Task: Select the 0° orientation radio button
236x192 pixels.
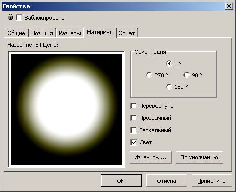Action: (x=169, y=63)
